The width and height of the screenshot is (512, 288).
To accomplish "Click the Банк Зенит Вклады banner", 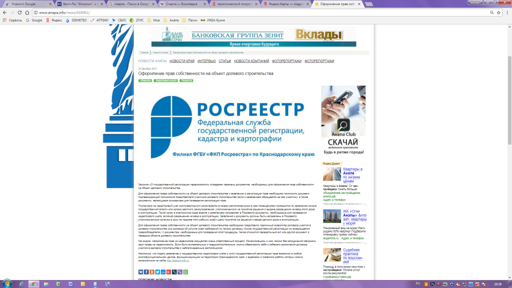I will [x=253, y=36].
